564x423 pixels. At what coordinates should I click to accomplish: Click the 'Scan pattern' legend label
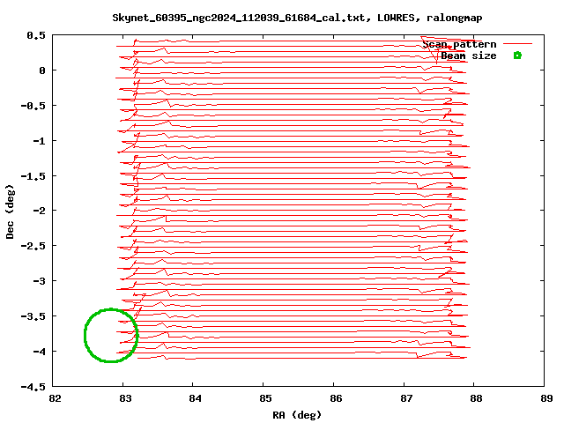[459, 45]
